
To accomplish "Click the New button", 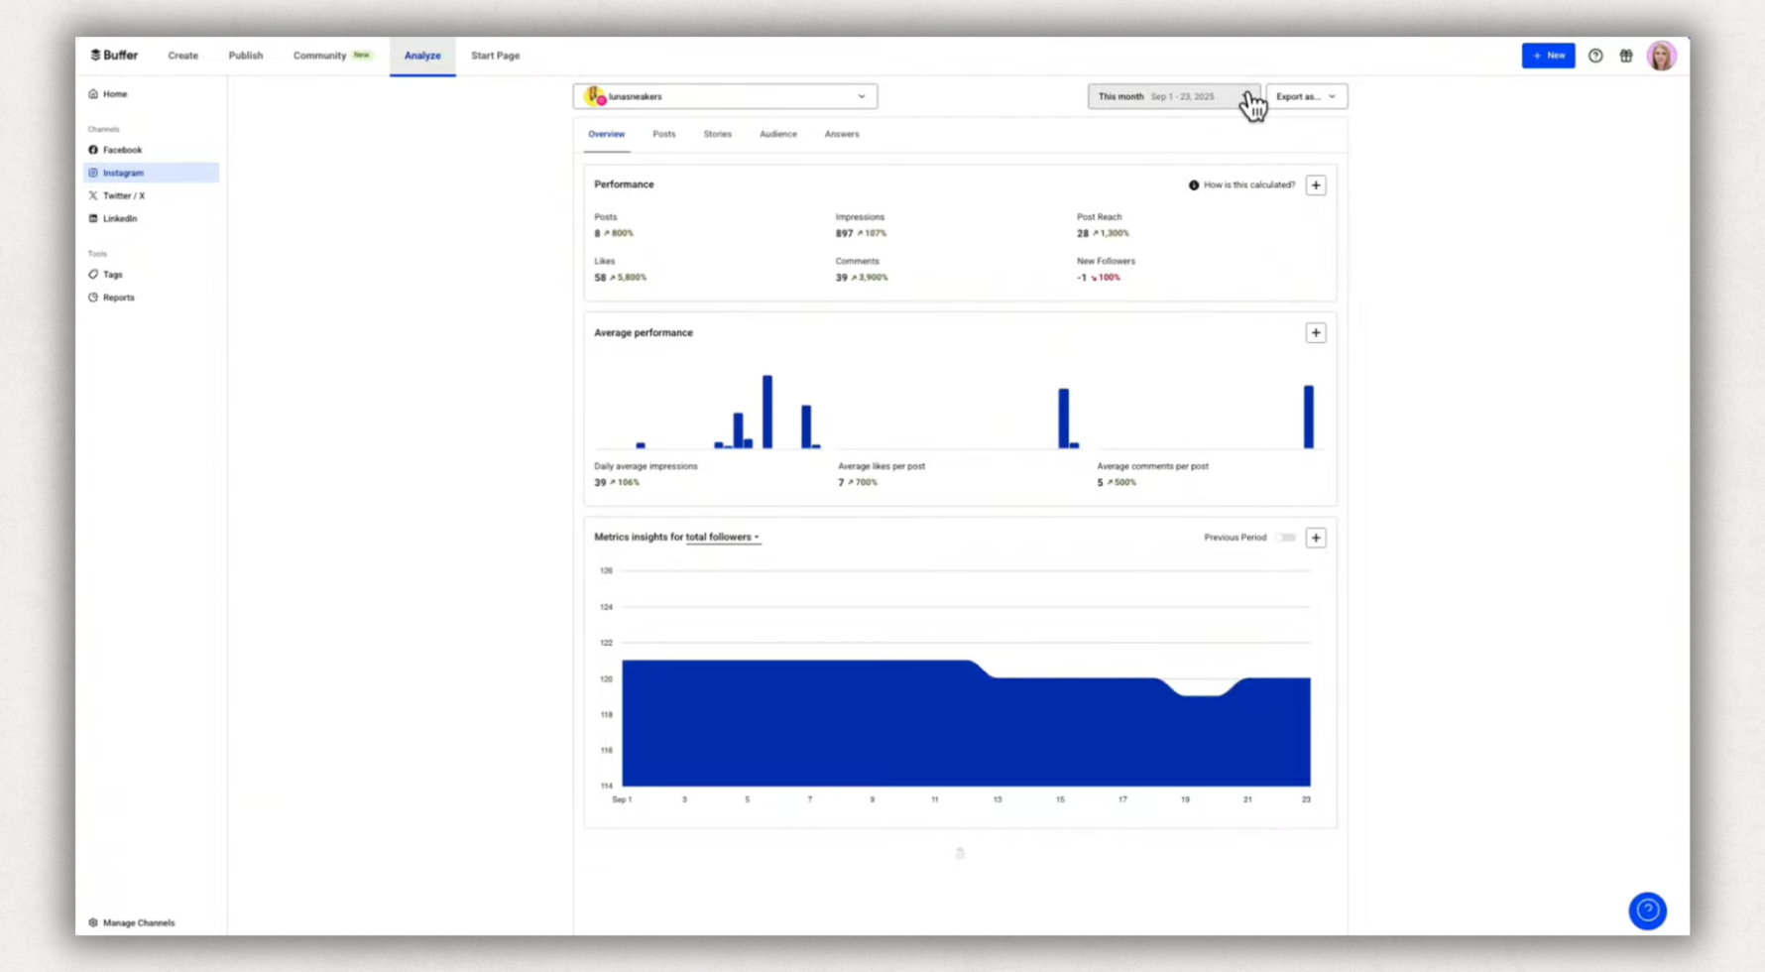I will [x=1548, y=56].
